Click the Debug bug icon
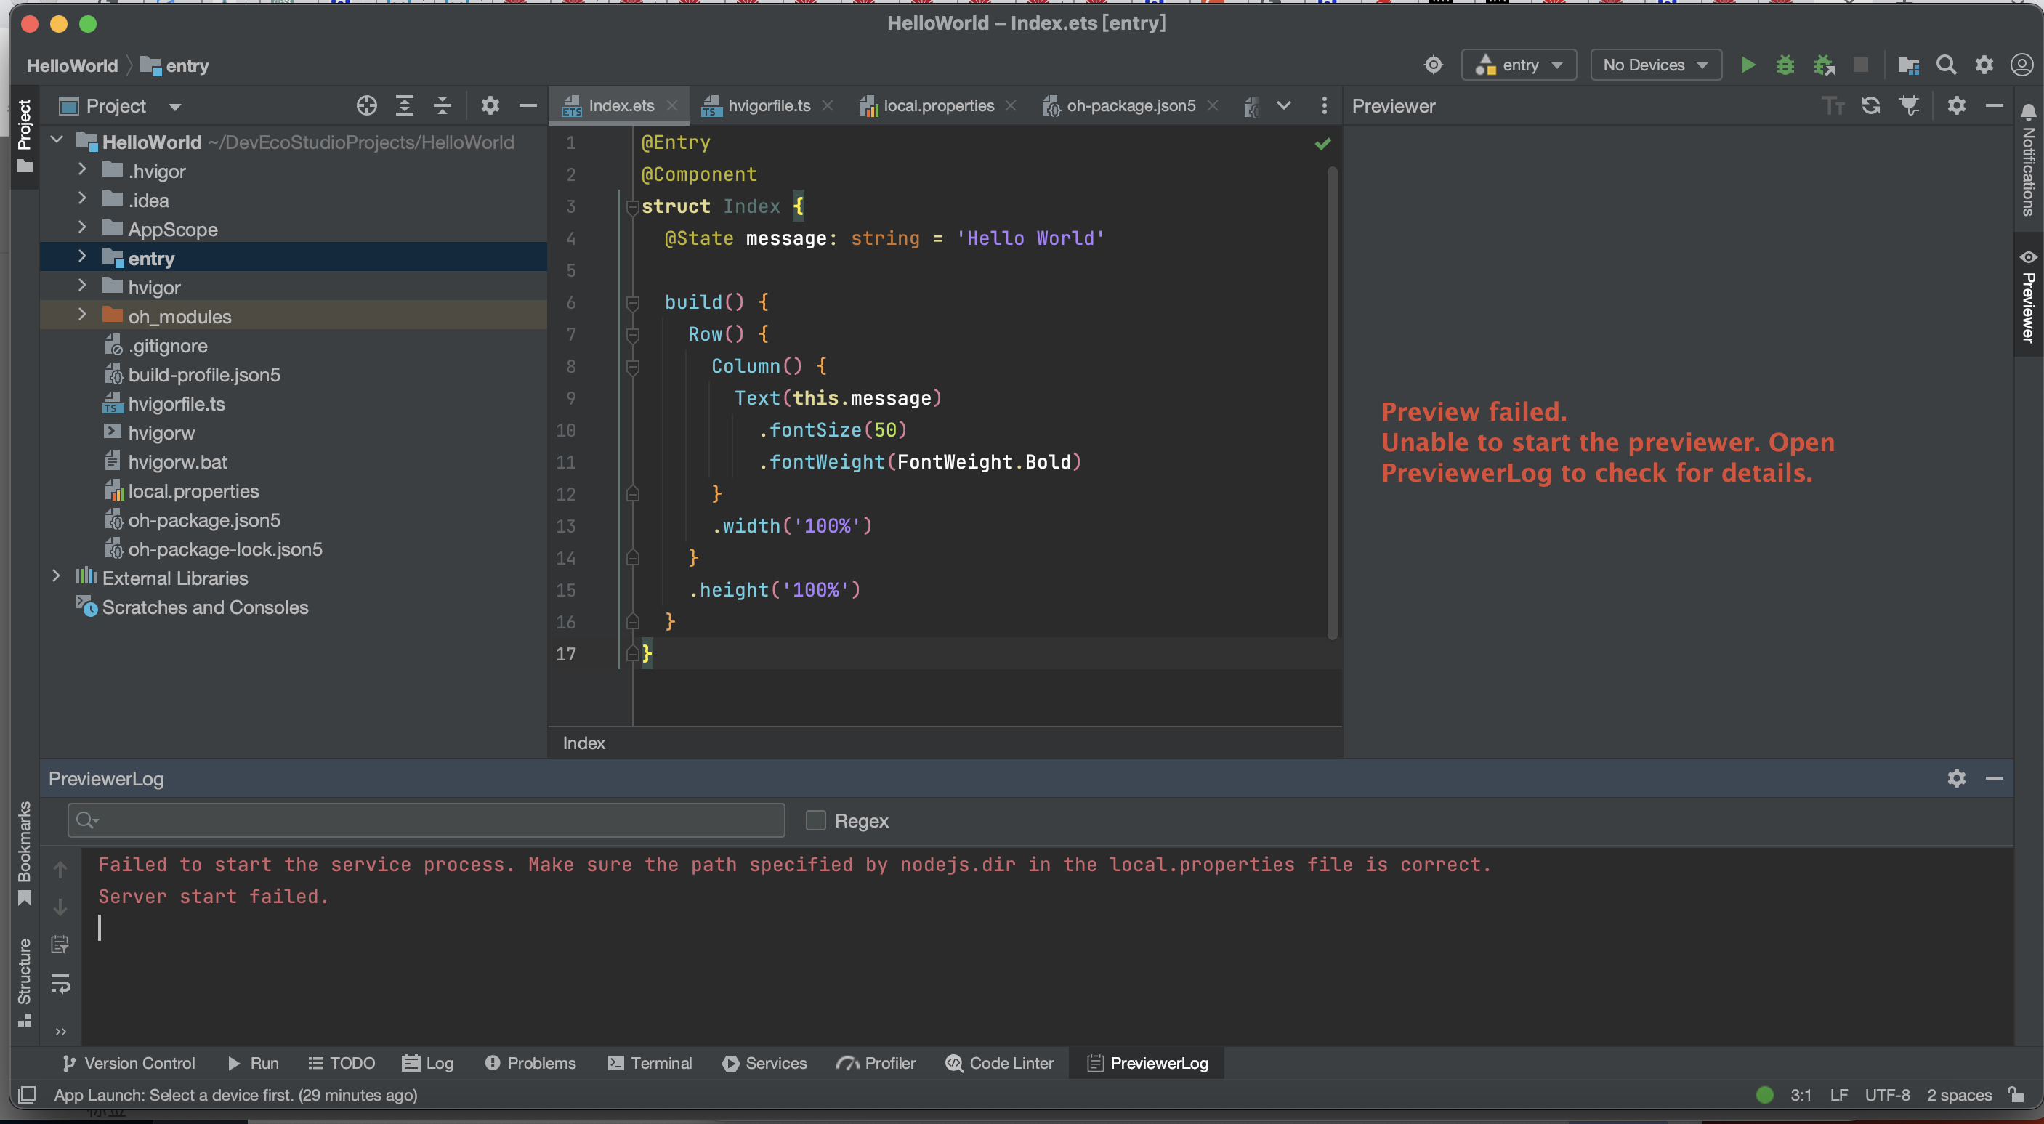This screenshot has width=2044, height=1124. (1785, 65)
